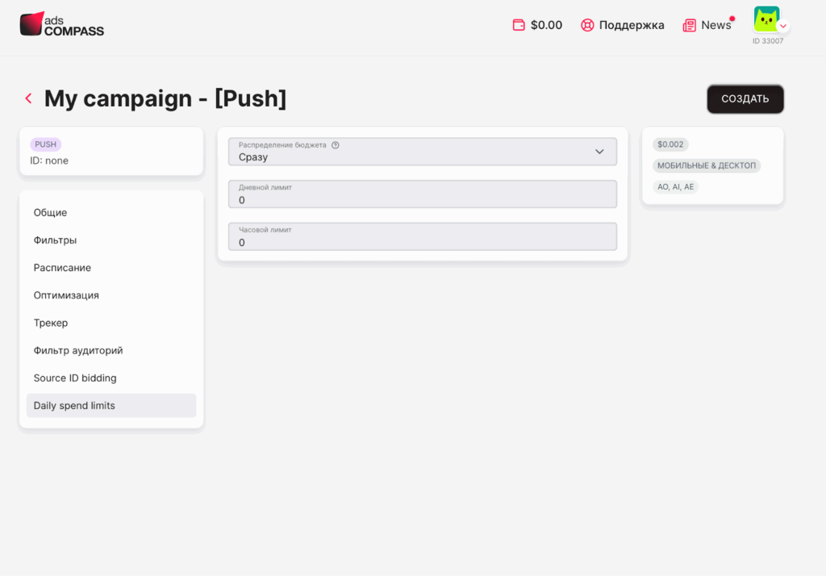Screen dimensions: 826x576
Task: Expand the account menu chevron
Action: [783, 26]
